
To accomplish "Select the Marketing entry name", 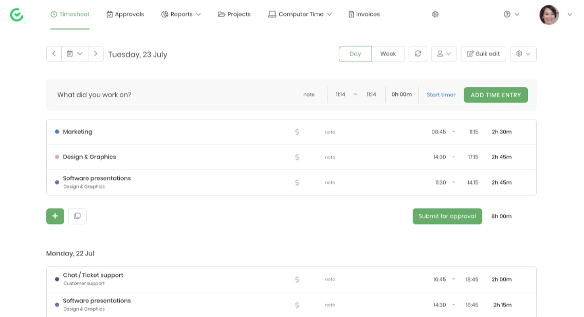I will click(78, 132).
